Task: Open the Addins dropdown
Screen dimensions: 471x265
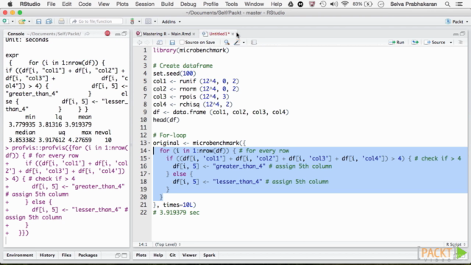Action: (171, 21)
